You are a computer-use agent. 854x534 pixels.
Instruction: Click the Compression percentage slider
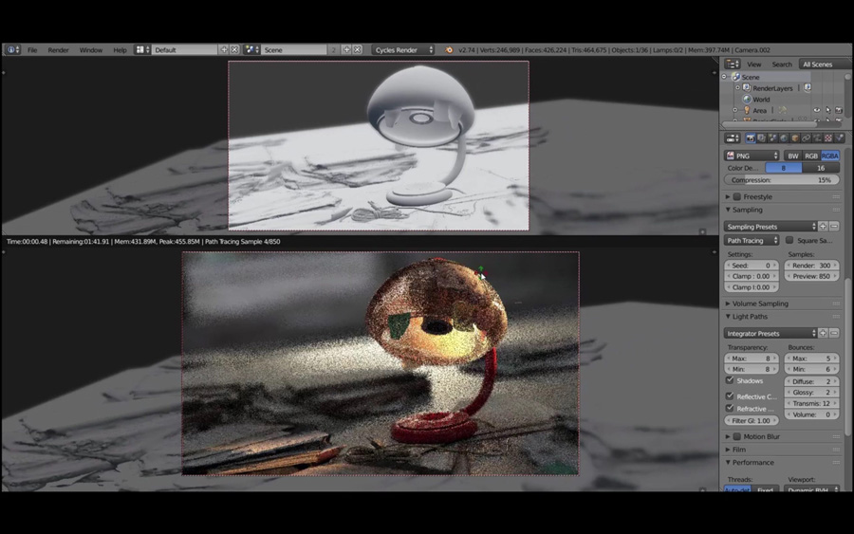pyautogui.click(x=782, y=180)
